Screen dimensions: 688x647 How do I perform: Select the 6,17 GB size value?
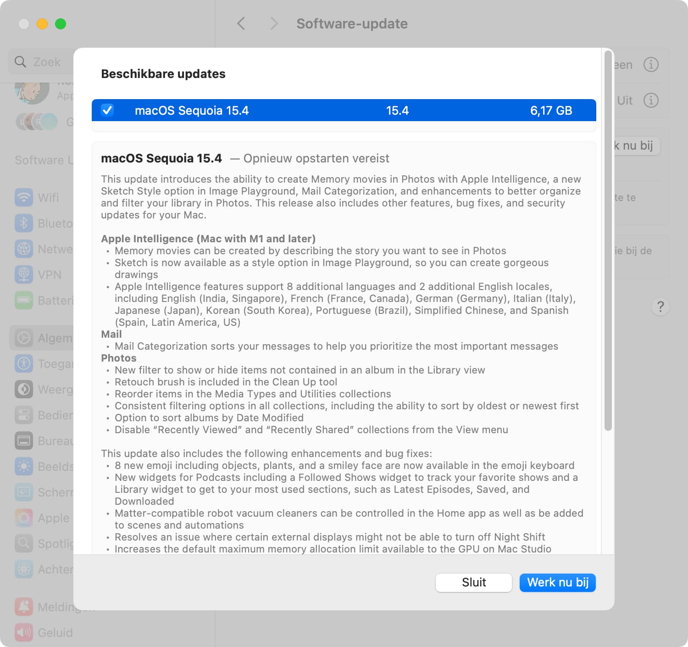tap(551, 111)
